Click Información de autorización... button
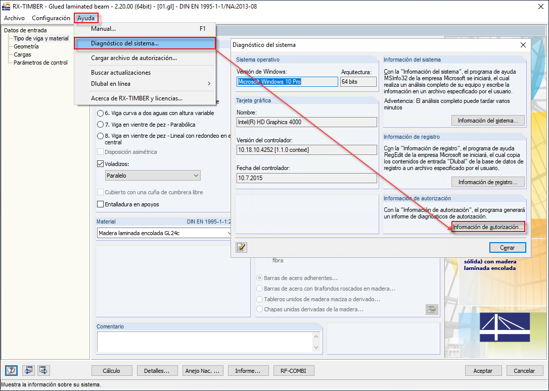This screenshot has width=549, height=391. [488, 227]
